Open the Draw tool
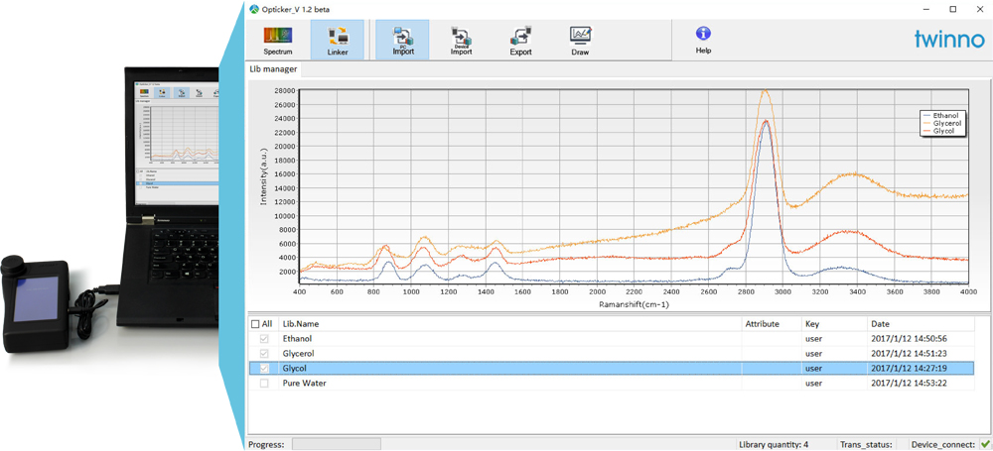The height and width of the screenshot is (451, 993). pyautogui.click(x=580, y=39)
